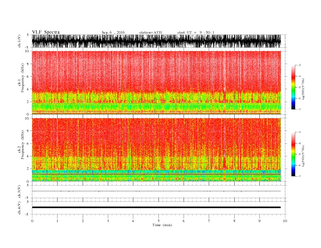Click the "2" kHz tick on ch.1 spectrogram

pos(28,102)
